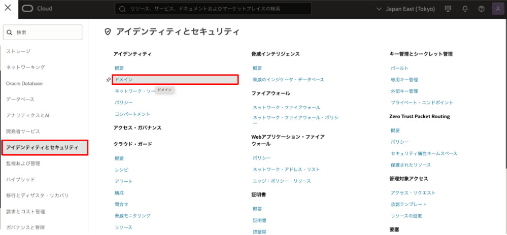Open the 構成 link
The image size is (507, 235).
coord(119,193)
